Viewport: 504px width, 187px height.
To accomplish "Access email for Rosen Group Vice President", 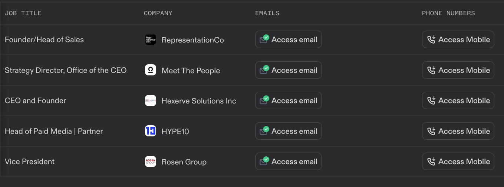I will [x=289, y=161].
